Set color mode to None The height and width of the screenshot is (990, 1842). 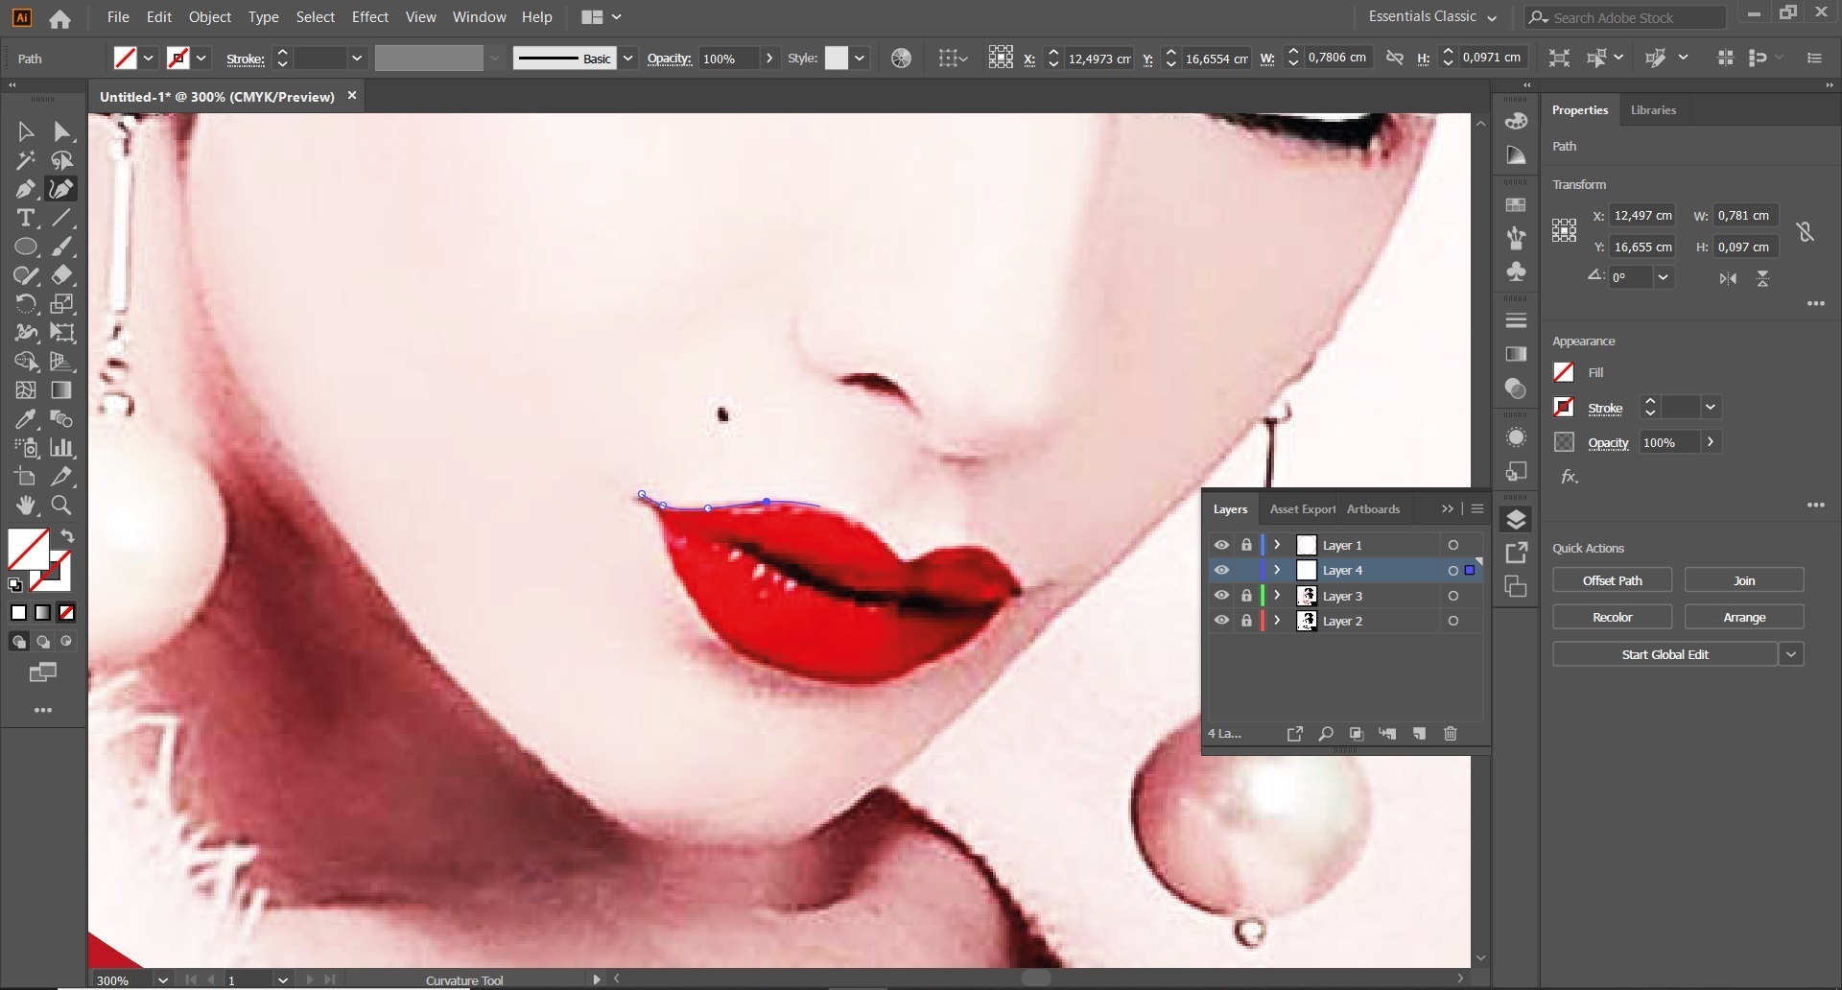pos(66,613)
